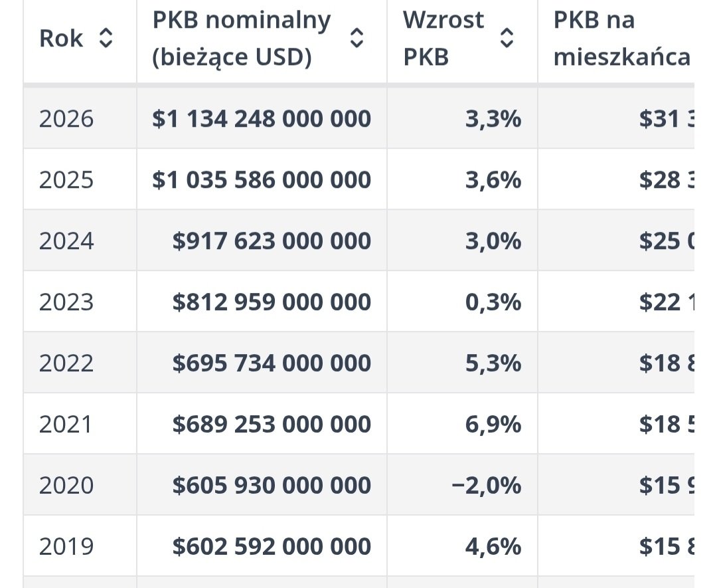Sort by Wzrost PKB sort arrows
Image resolution: width=717 pixels, height=588 pixels.
pyautogui.click(x=507, y=38)
